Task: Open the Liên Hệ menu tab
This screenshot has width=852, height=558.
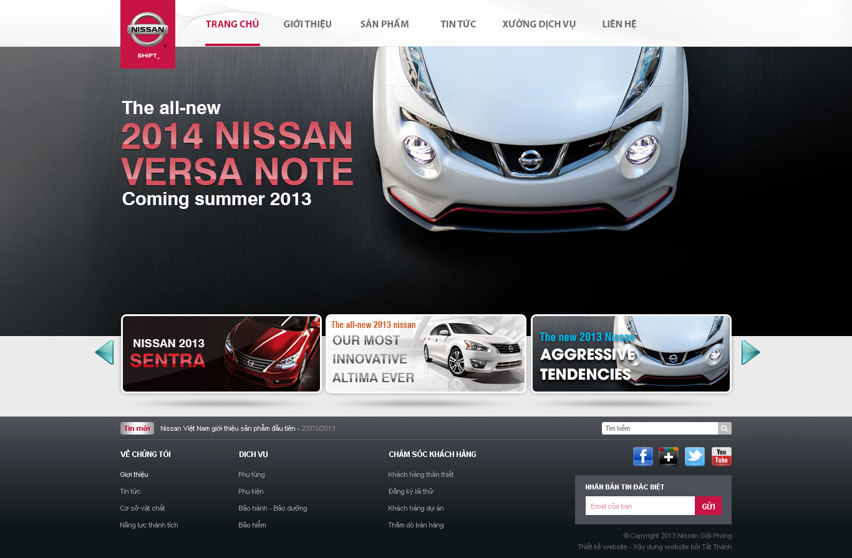Action: [619, 24]
